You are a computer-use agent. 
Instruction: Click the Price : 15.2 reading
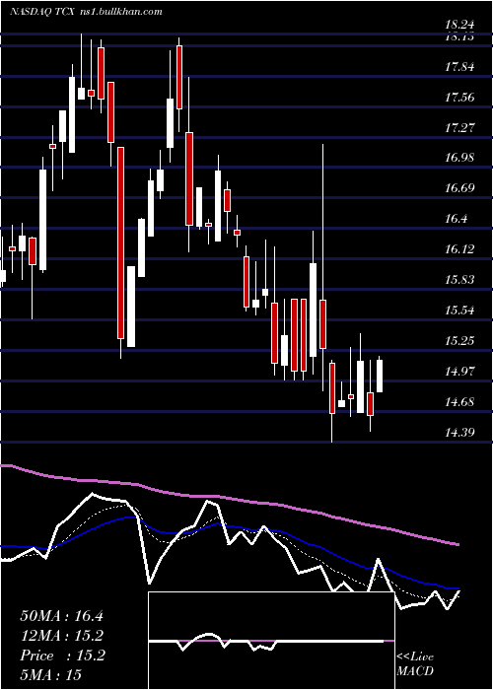[x=62, y=655]
